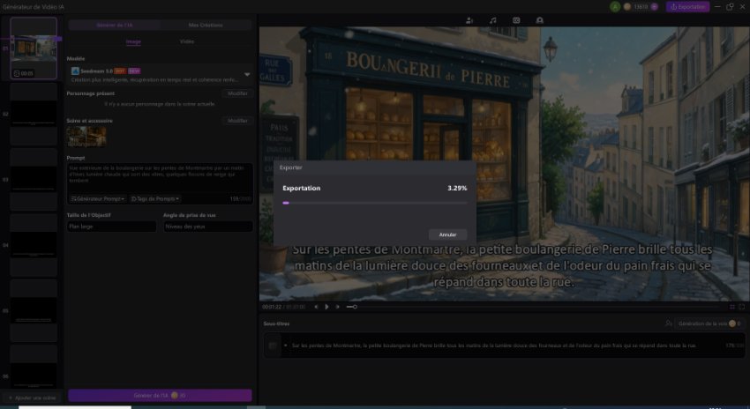Open Taille de l'Objectif Plan large field
Viewport: 750px width, 409px height.
pos(111,227)
